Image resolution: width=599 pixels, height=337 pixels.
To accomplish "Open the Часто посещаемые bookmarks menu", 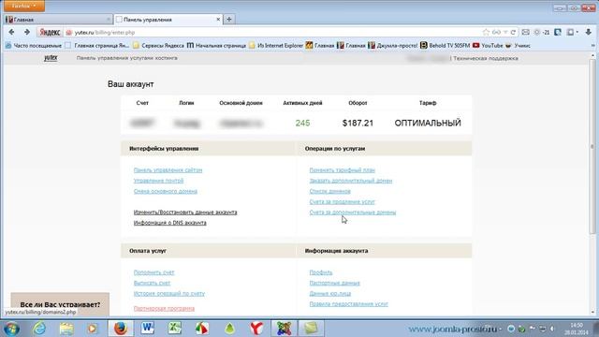I will 34,46.
